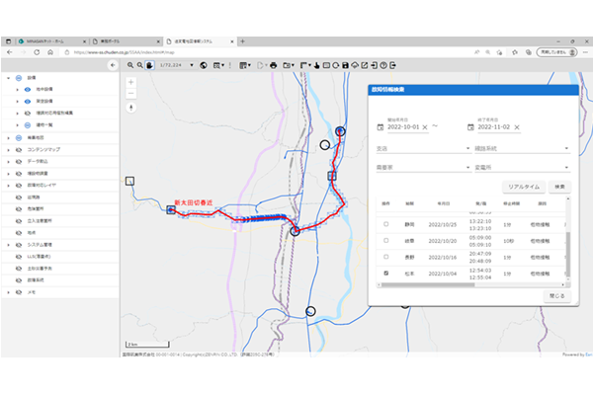Show the コンテンツマップ layer
The height and width of the screenshot is (395, 593).
point(20,148)
